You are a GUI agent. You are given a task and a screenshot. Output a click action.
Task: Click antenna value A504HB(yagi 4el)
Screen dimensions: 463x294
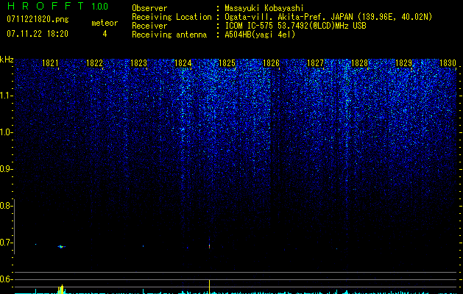pos(260,35)
